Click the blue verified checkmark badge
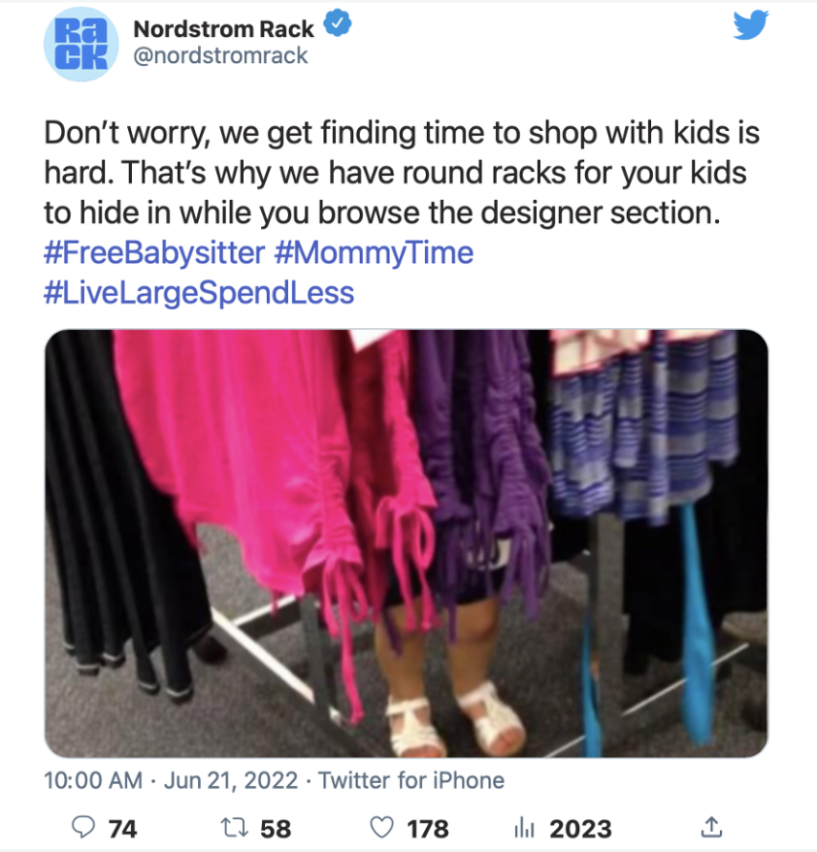 point(338,23)
